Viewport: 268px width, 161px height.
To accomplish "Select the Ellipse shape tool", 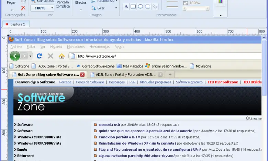I will point(140,7).
